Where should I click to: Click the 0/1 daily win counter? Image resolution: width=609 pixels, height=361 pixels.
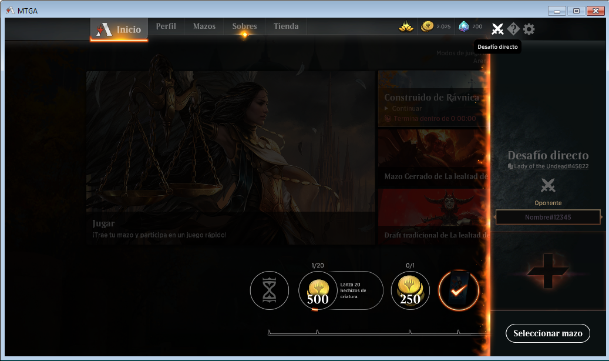[410, 265]
